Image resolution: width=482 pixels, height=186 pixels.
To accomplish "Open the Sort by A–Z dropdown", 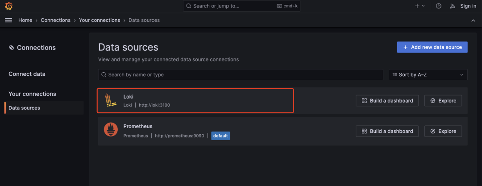I will (428, 74).
